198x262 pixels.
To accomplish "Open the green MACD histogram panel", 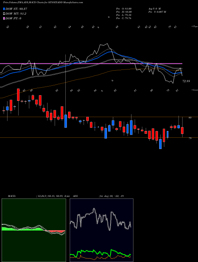I will (34, 230).
